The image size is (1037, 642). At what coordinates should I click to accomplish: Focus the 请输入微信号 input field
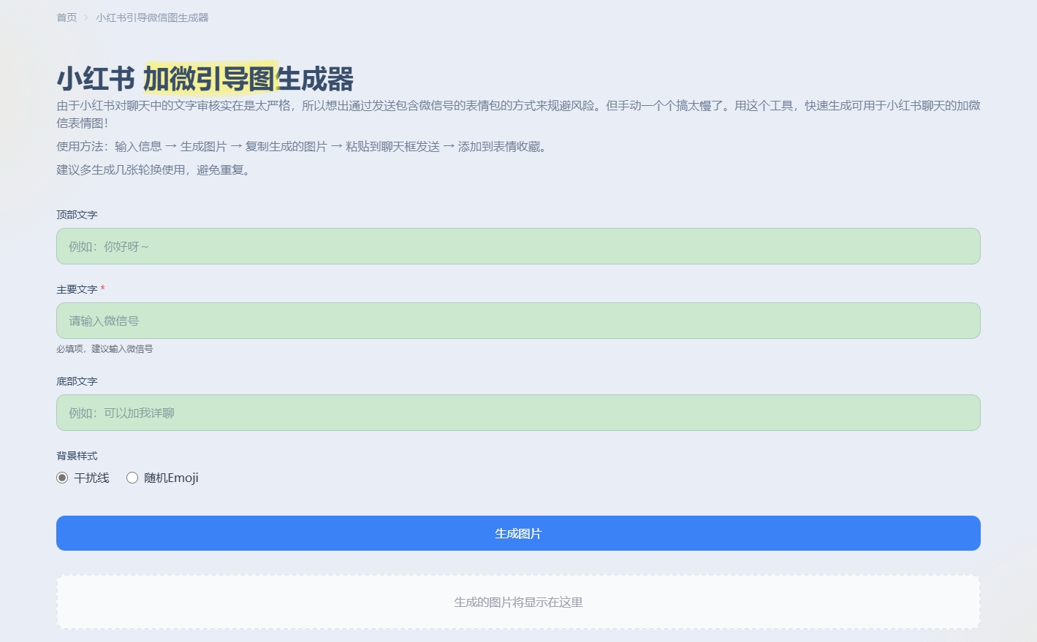tap(518, 321)
